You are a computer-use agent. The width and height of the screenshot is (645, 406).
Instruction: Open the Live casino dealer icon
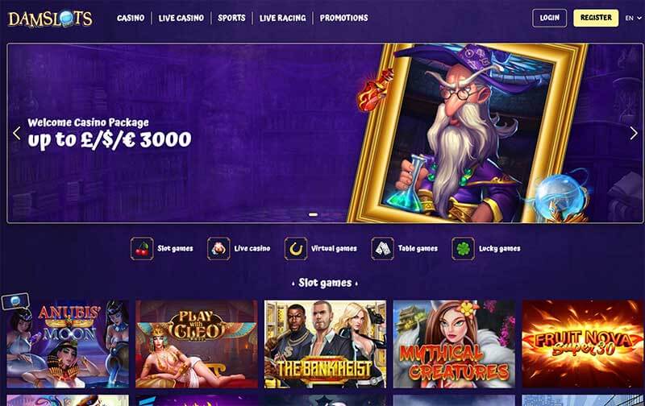(x=218, y=249)
